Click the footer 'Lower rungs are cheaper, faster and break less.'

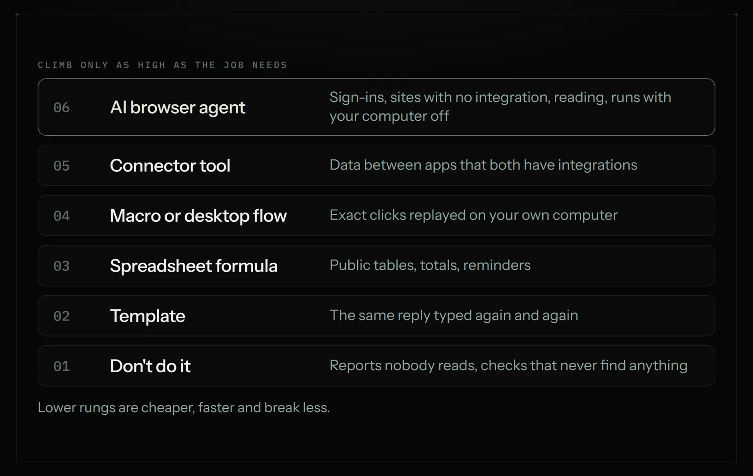click(x=184, y=407)
